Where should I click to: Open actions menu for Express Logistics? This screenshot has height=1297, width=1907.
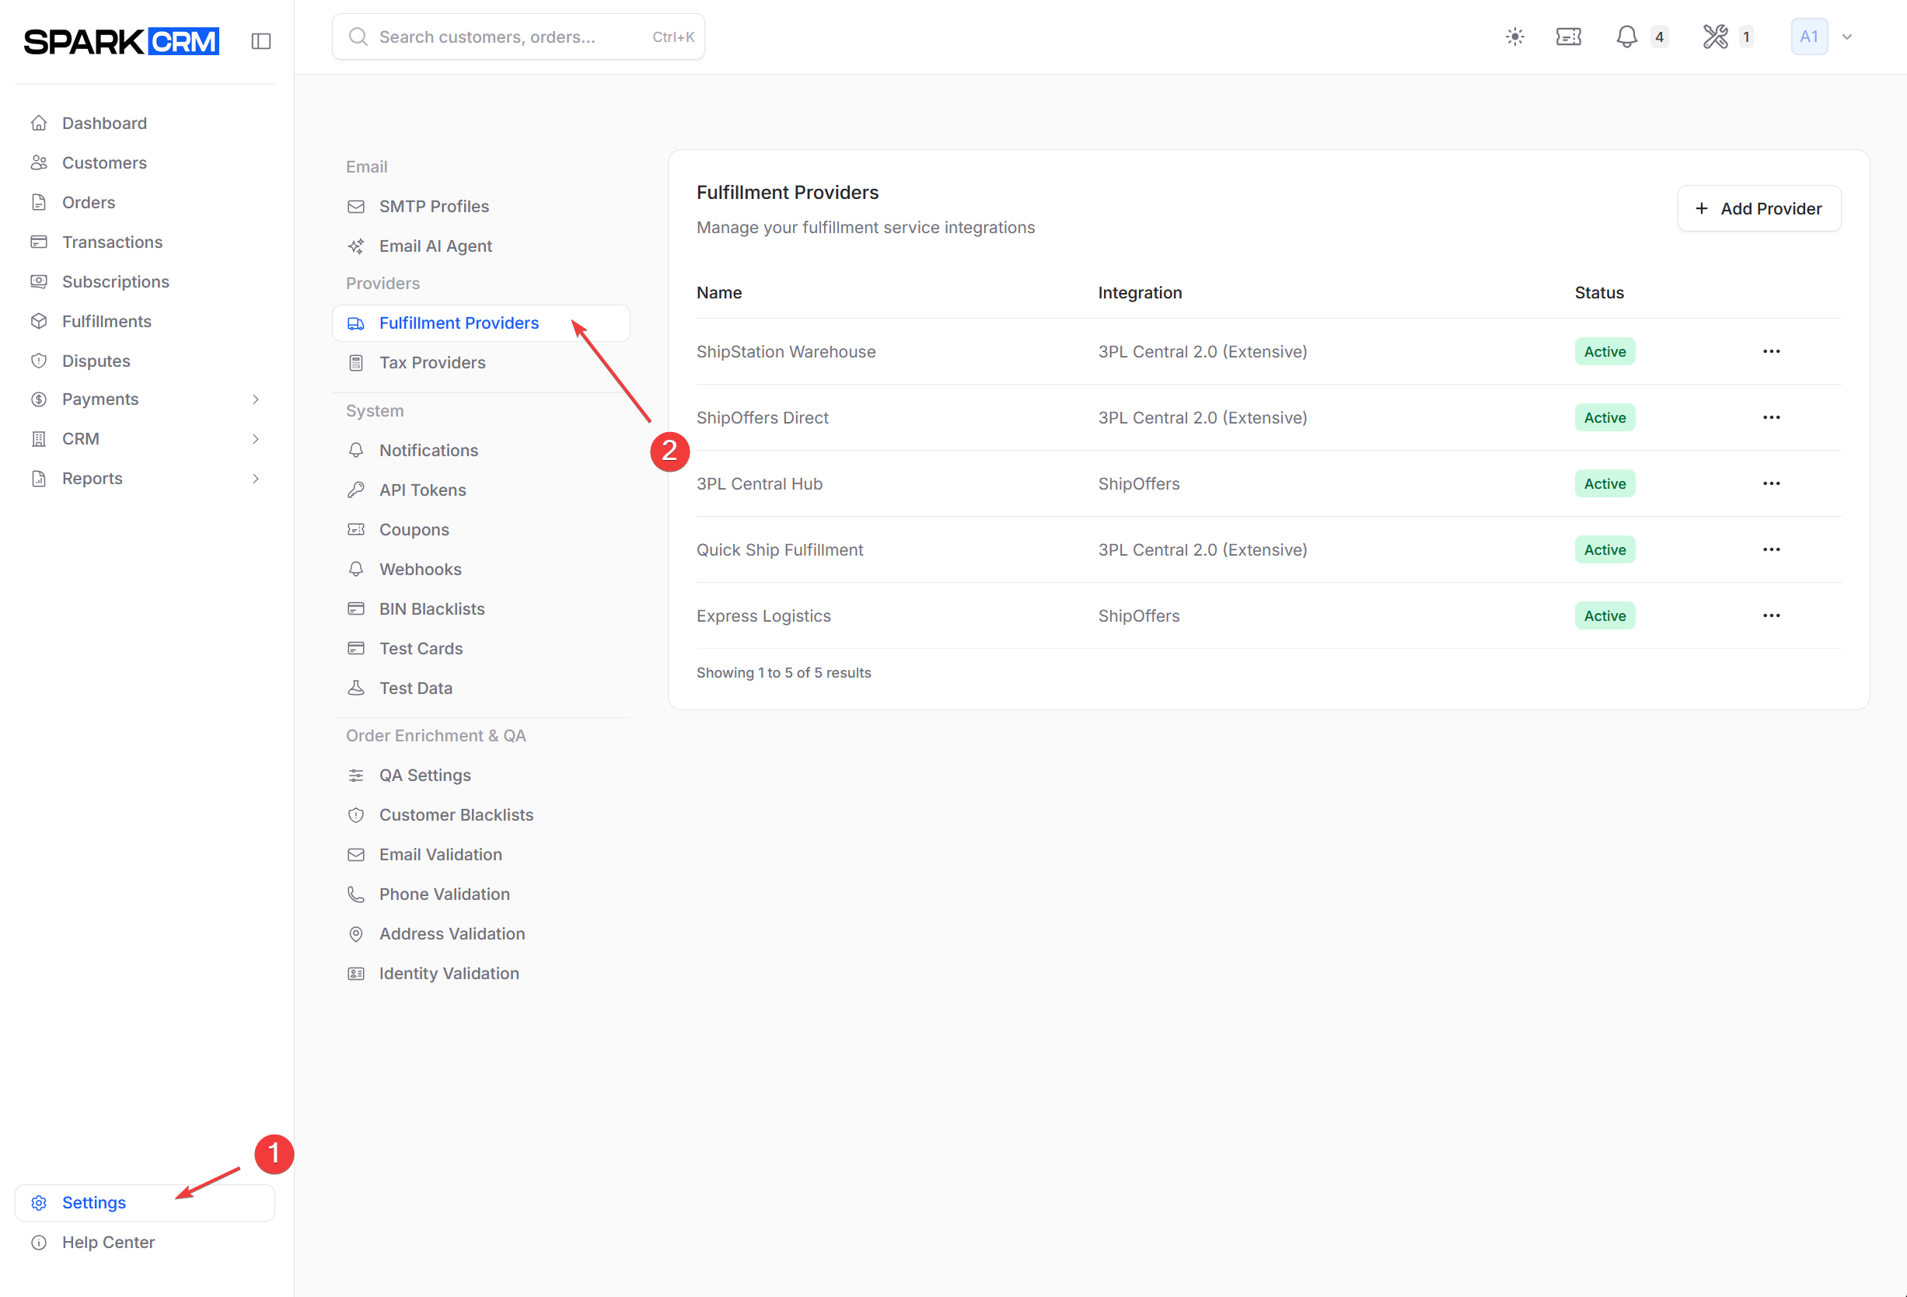[x=1771, y=616]
